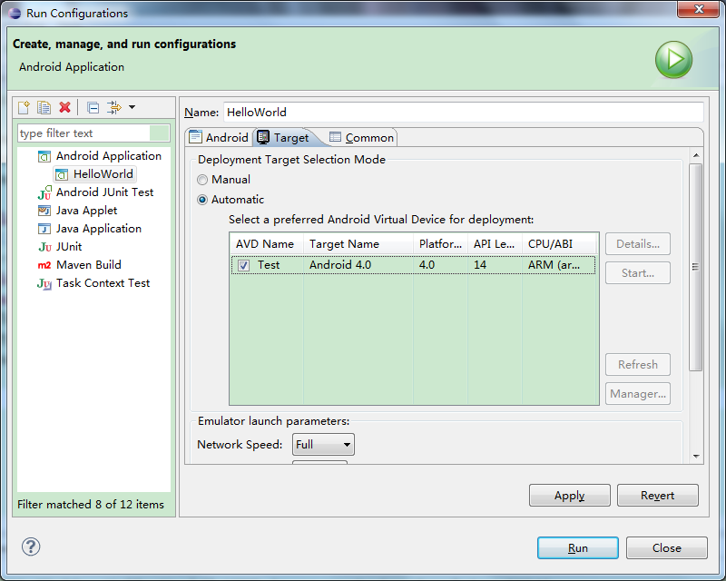Click the scroll up arrow in Target panel

click(x=695, y=155)
